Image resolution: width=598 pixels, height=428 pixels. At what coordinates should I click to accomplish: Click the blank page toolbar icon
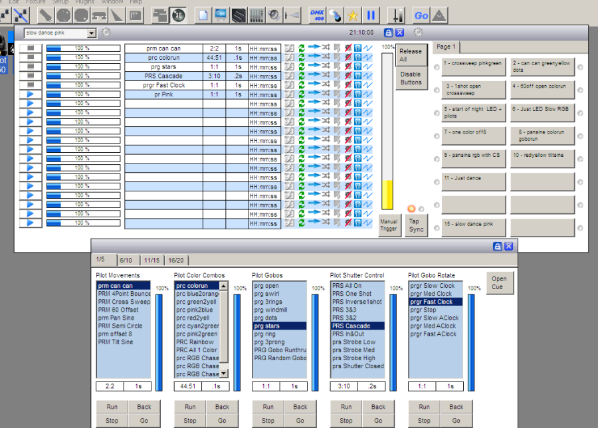(203, 16)
